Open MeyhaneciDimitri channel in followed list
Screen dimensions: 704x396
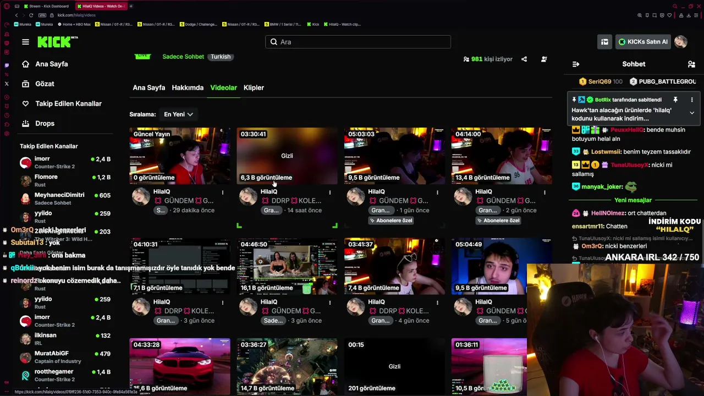pos(65,199)
